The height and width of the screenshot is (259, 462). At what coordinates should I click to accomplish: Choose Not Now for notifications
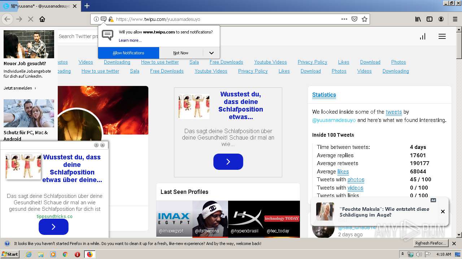(x=181, y=53)
